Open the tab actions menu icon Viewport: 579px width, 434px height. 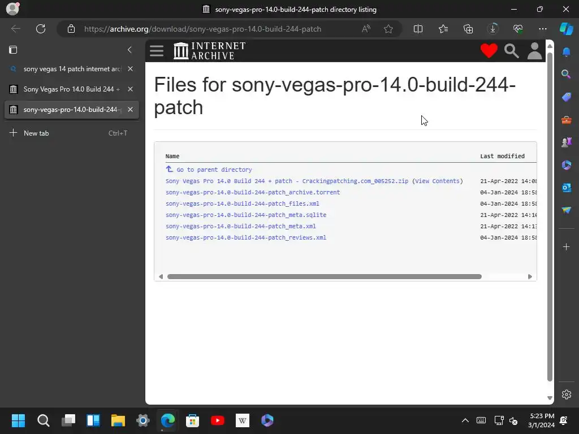pyautogui.click(x=13, y=50)
